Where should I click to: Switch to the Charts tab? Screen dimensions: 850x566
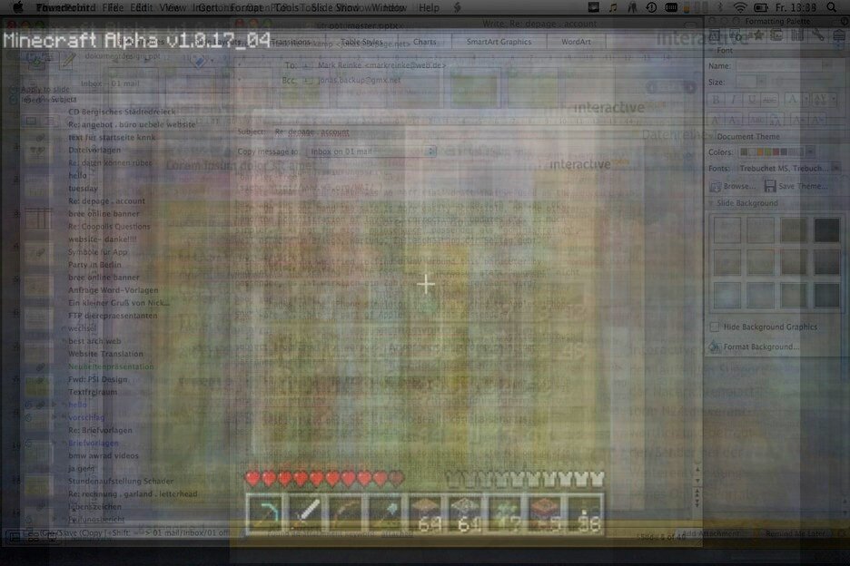point(424,42)
